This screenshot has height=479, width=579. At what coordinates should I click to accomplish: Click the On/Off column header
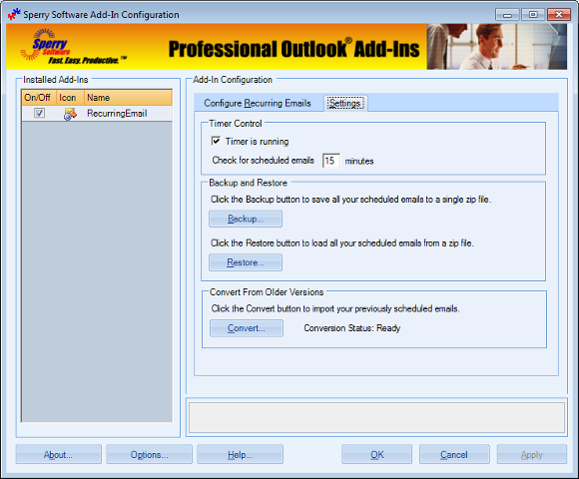(39, 98)
